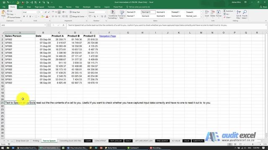The image size is (268, 150).
Task: Open the Formulas ribbon tab
Action: pos(51,7)
